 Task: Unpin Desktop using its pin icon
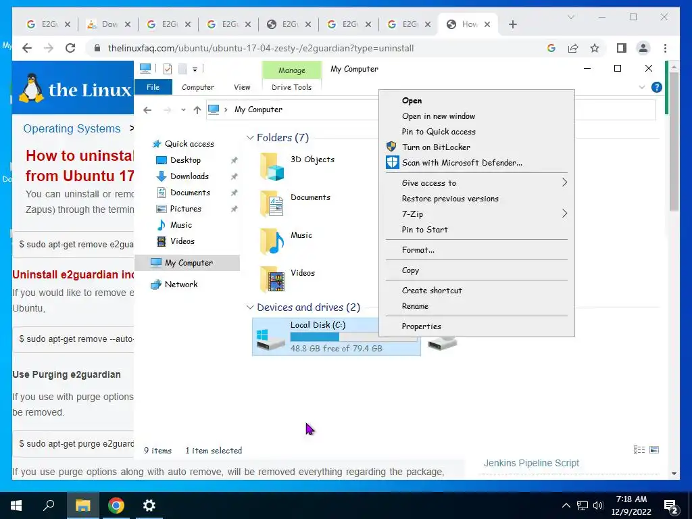(234, 160)
